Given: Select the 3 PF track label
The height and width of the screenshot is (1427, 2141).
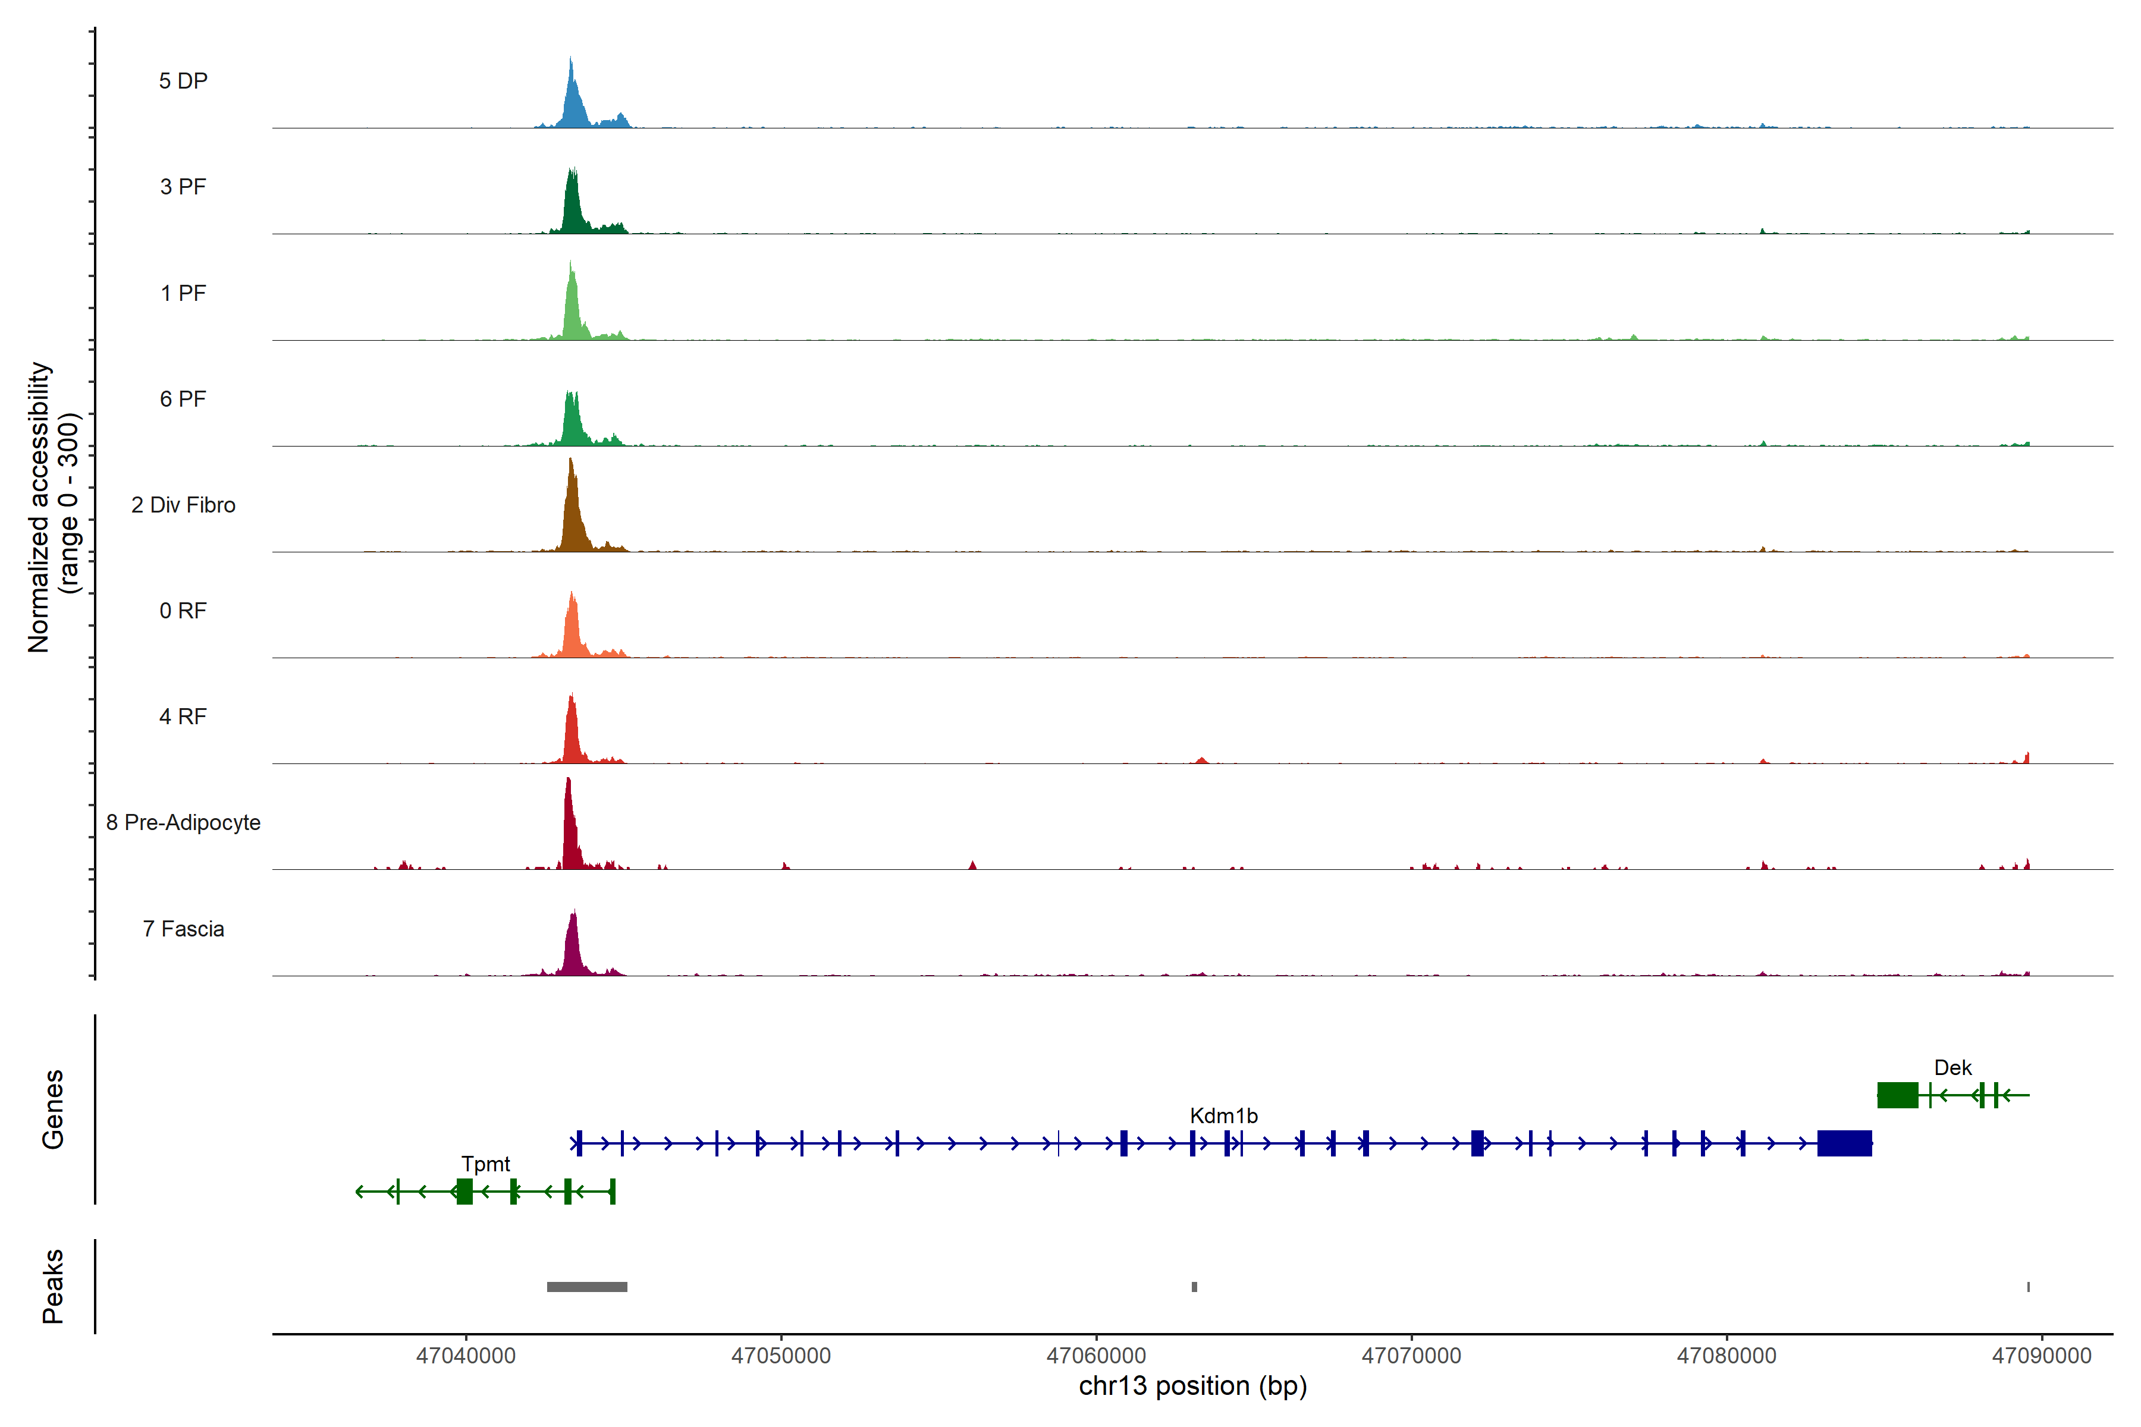Looking at the screenshot, I should coord(183,187).
